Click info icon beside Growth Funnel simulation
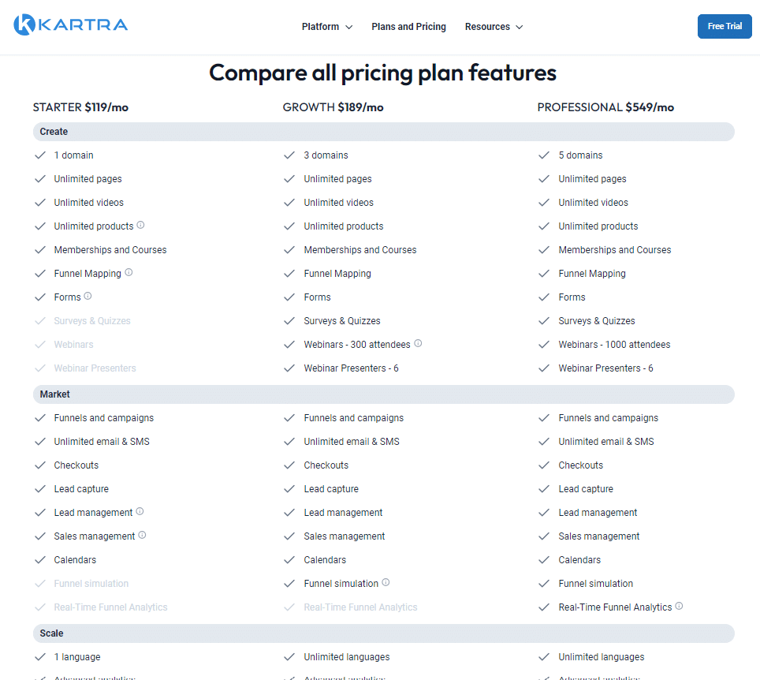 (x=386, y=582)
